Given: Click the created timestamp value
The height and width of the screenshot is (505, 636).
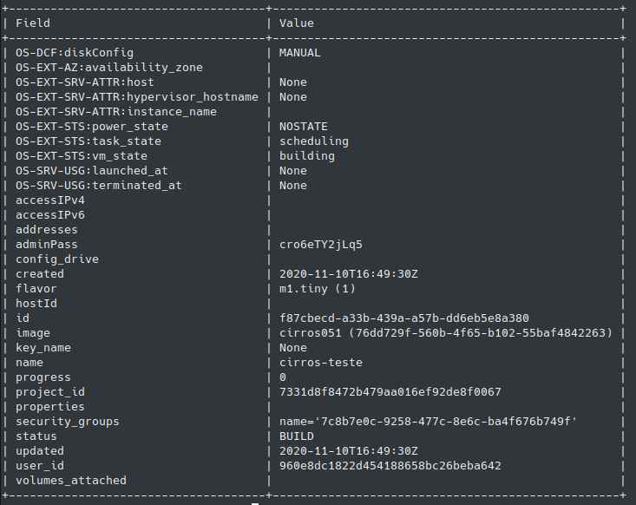Looking at the screenshot, I should [349, 274].
